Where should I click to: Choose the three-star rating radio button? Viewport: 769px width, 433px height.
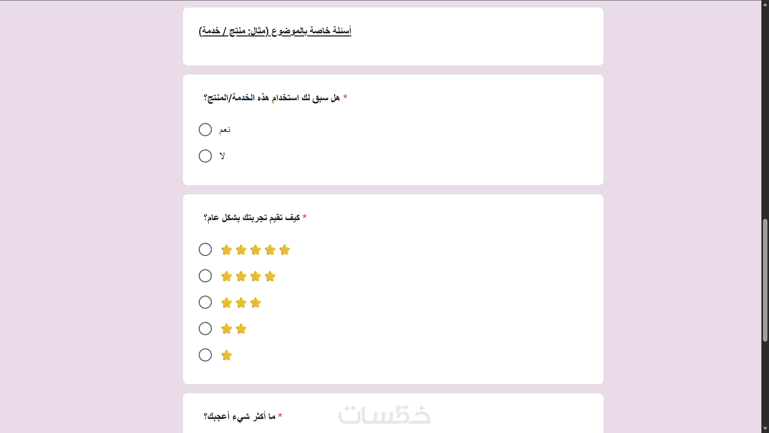coord(205,302)
